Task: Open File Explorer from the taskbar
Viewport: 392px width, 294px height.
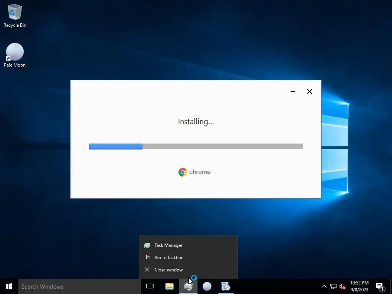Action: (x=170, y=286)
